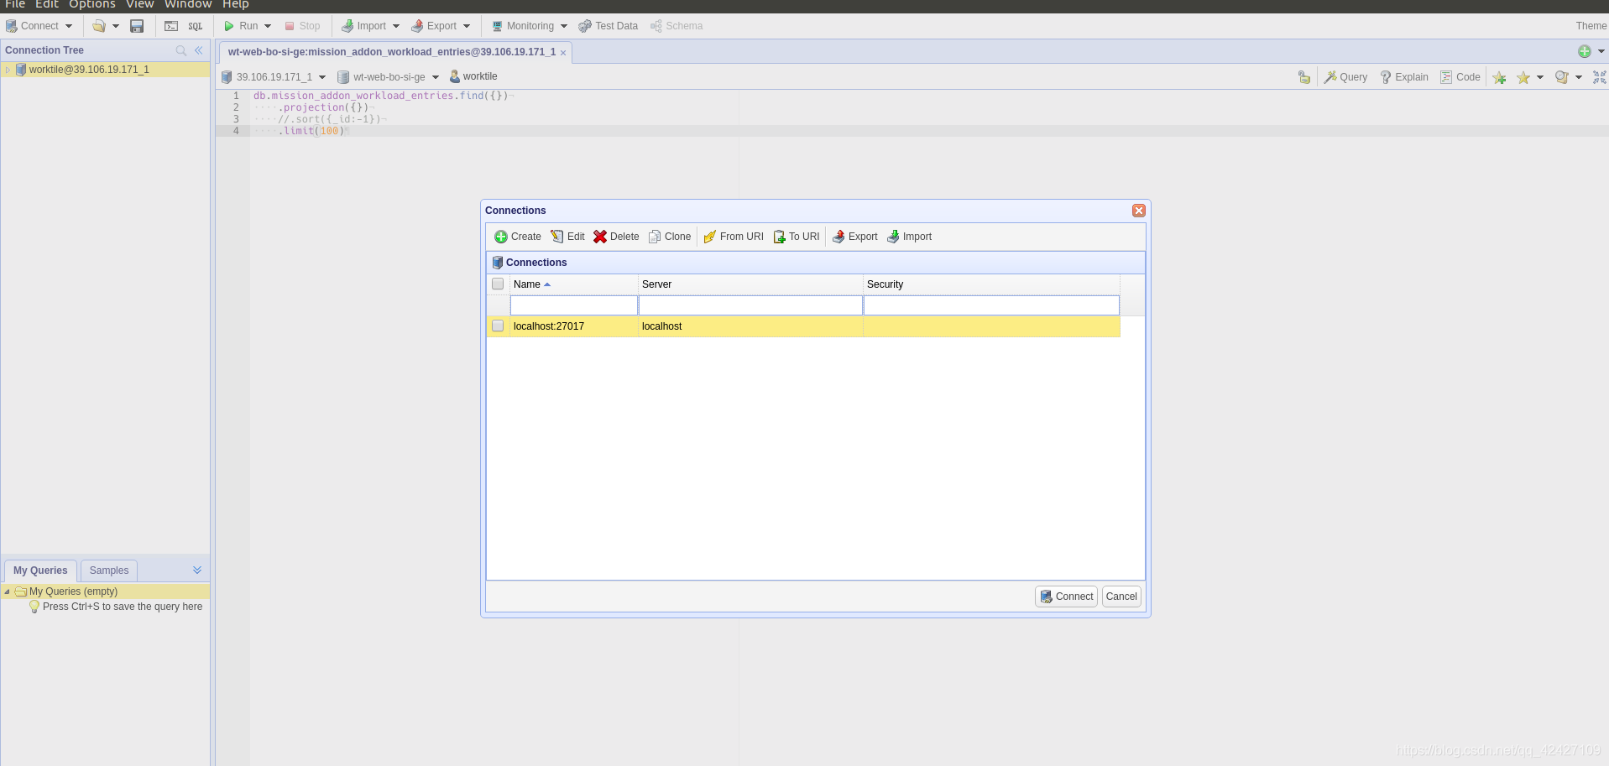Click To URI in Connections dialog
Screen dimensions: 1609x766
click(x=797, y=237)
